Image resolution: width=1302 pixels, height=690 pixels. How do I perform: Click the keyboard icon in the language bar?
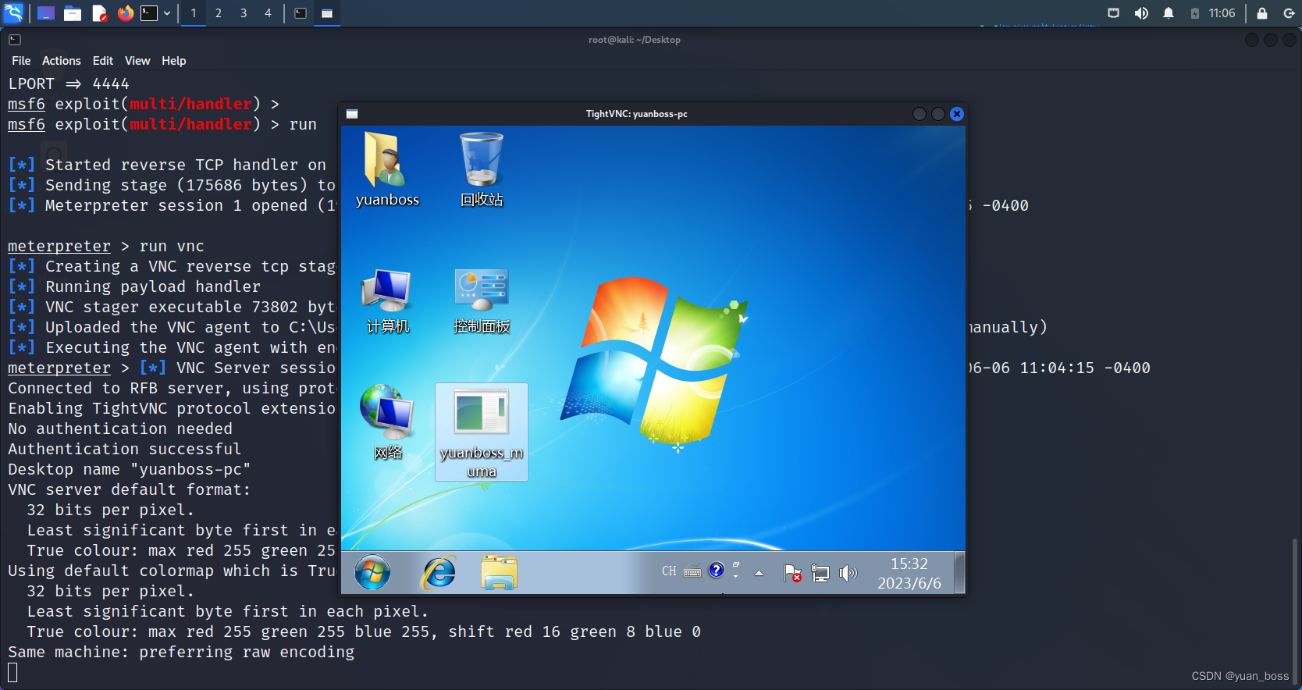click(x=692, y=571)
